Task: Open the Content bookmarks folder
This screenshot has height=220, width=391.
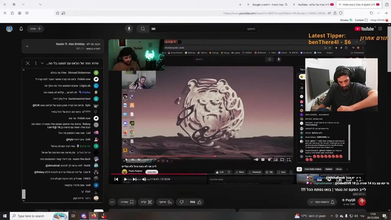Action: 361,20
